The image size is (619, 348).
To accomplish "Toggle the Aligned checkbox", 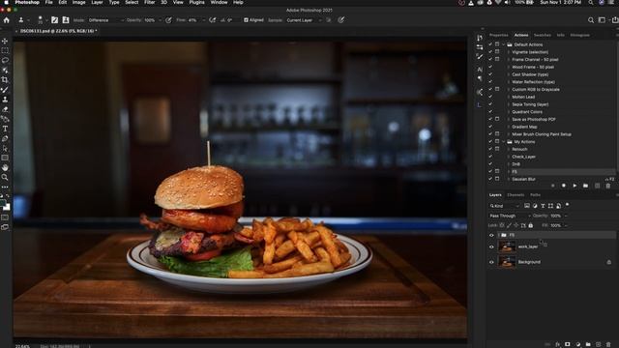I will pos(246,20).
